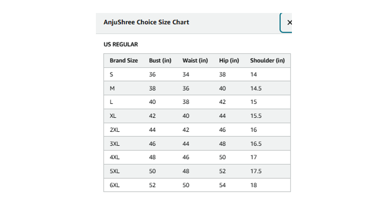
Task: Select the Waist (in) column header
Action: point(195,61)
